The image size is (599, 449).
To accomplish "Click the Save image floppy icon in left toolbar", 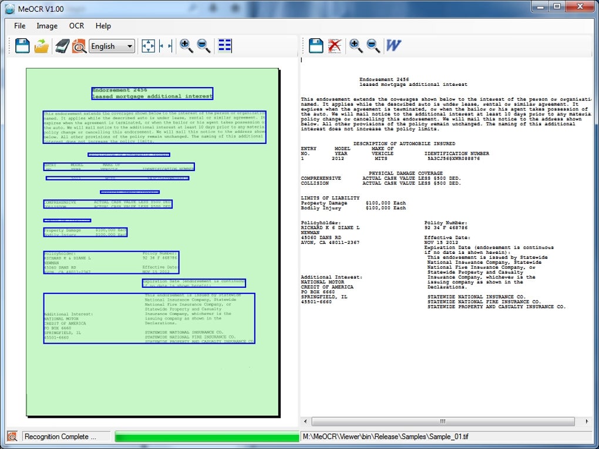I will (x=22, y=46).
